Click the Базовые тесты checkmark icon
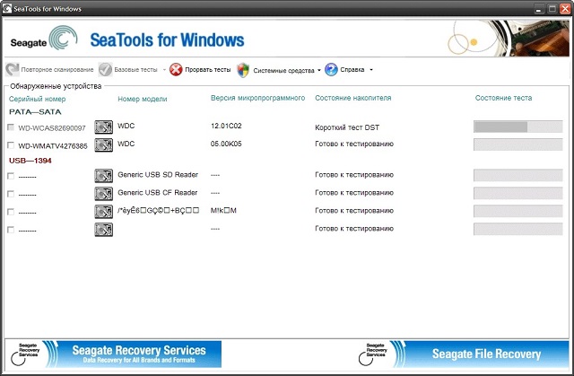 [106, 69]
